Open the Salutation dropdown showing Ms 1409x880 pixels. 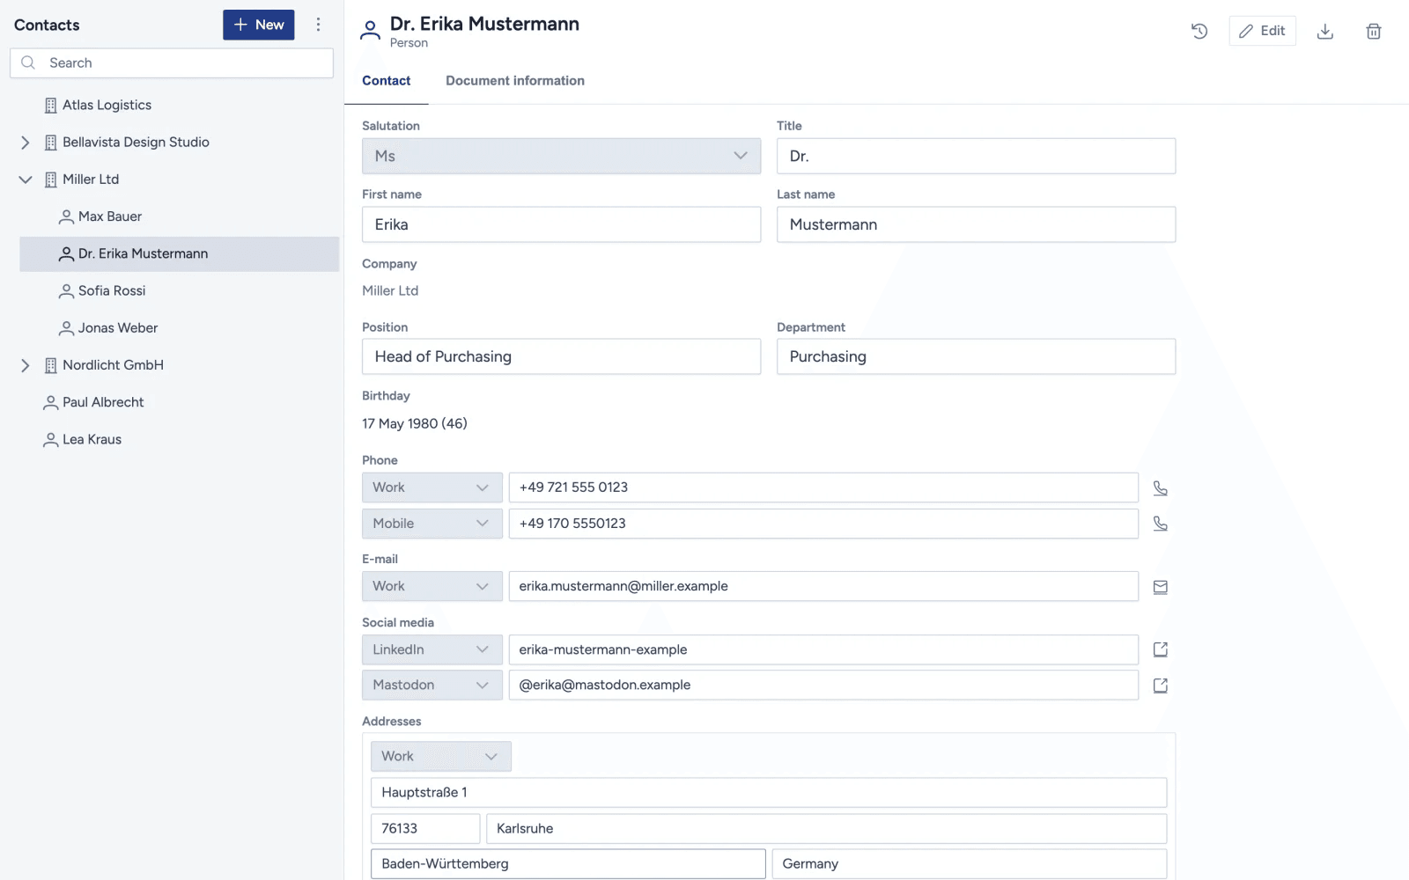[x=561, y=156]
